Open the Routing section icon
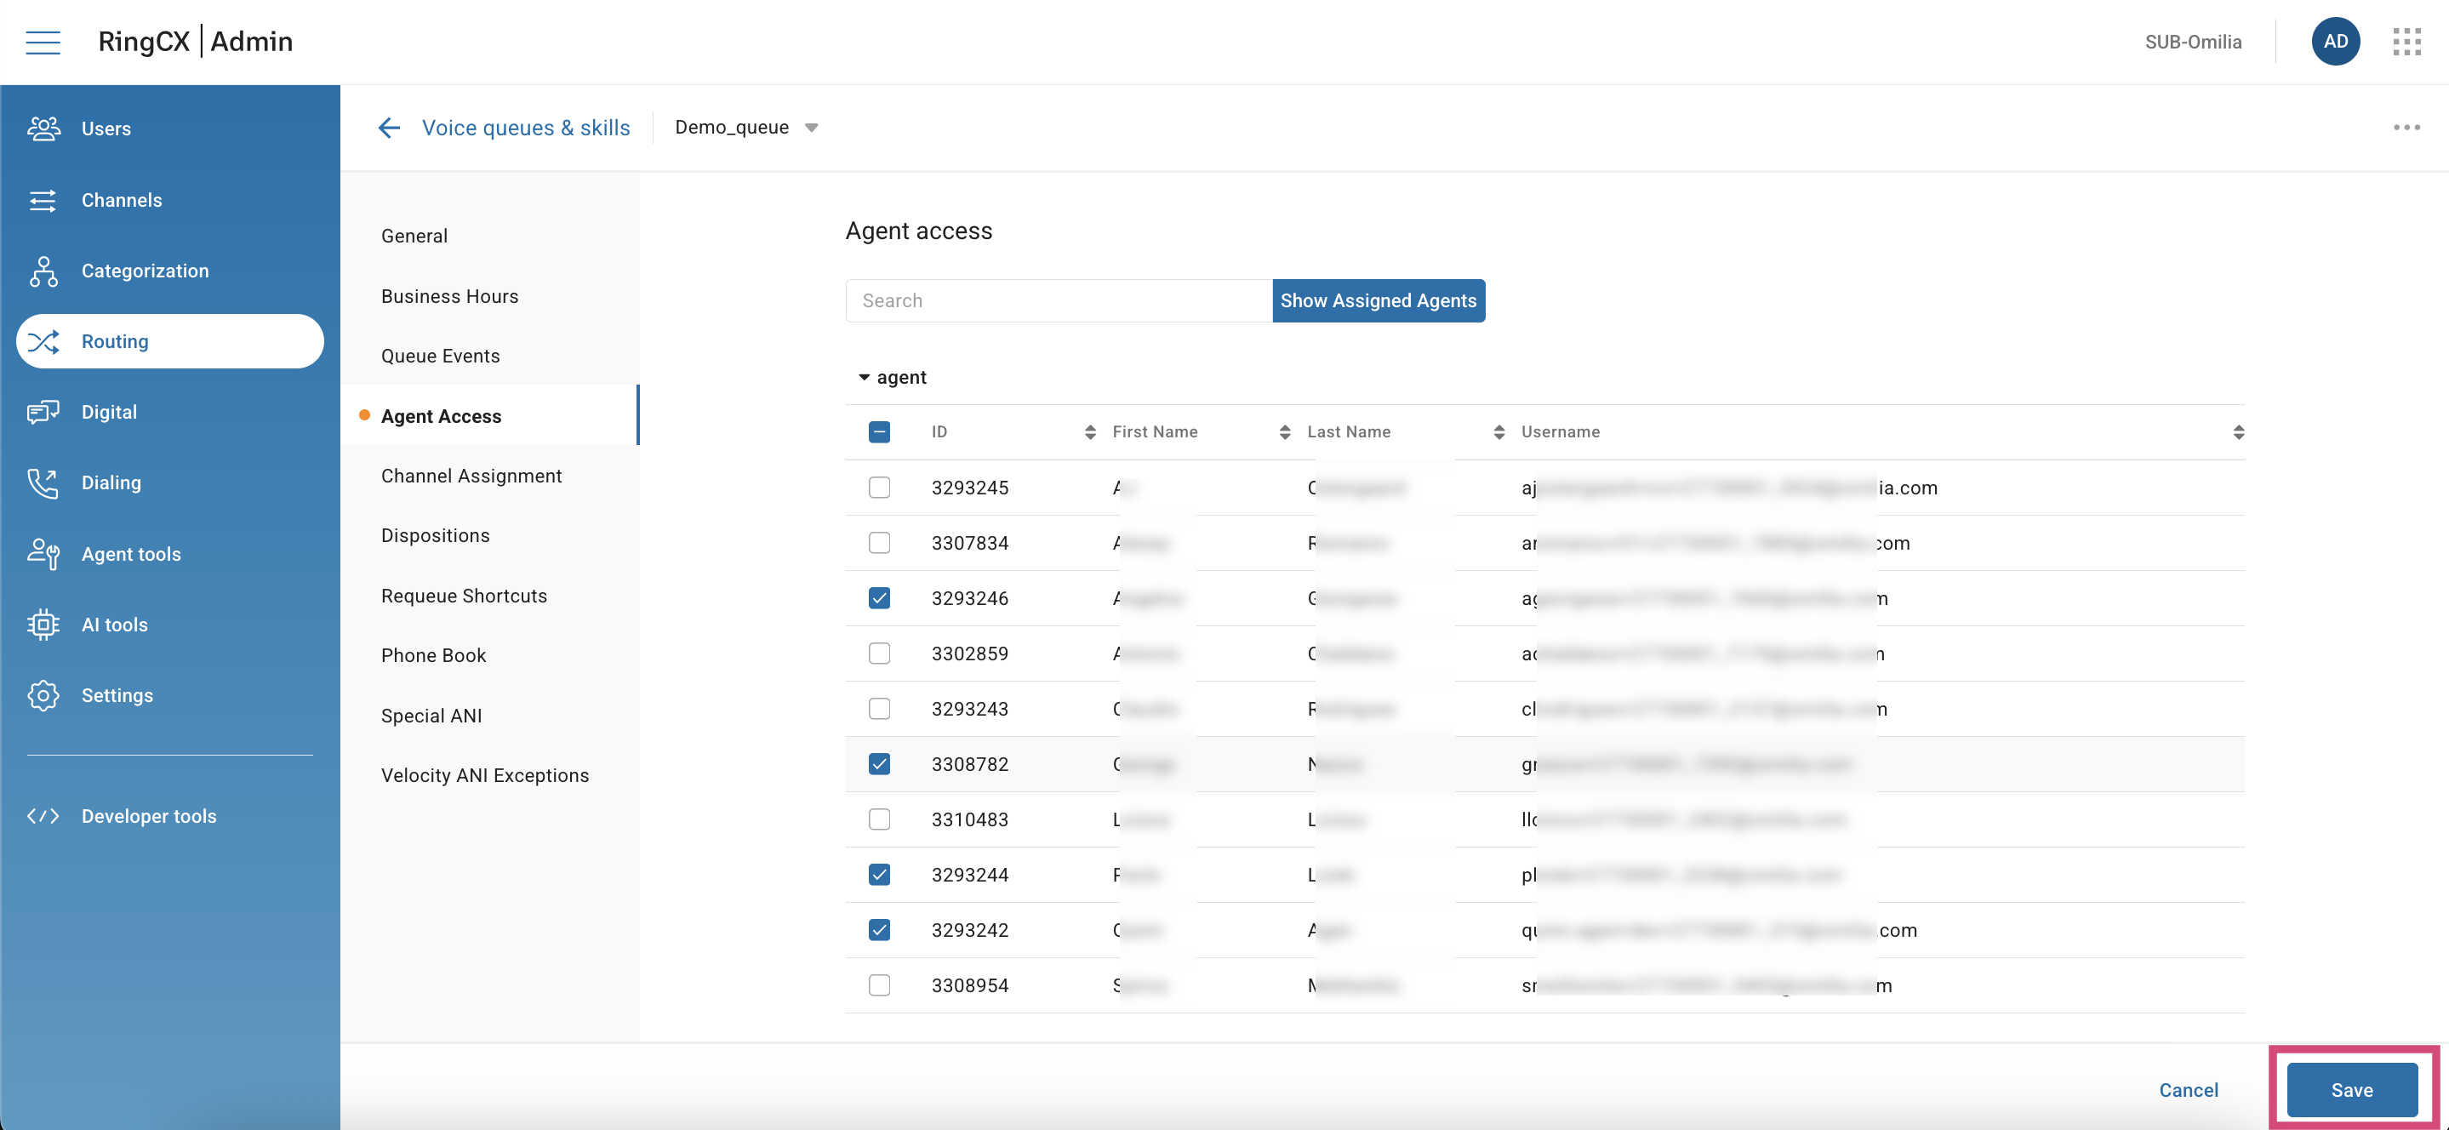Screen dimensions: 2449x1130 coord(43,341)
